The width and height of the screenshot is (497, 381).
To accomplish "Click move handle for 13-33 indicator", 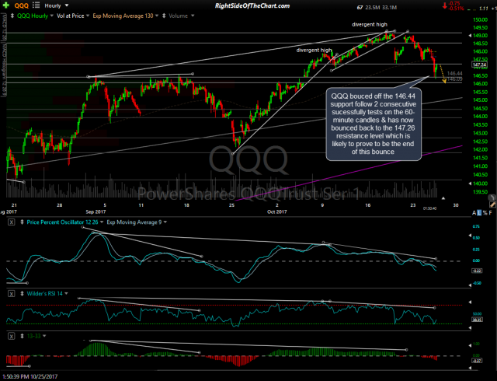I will [x=23, y=336].
